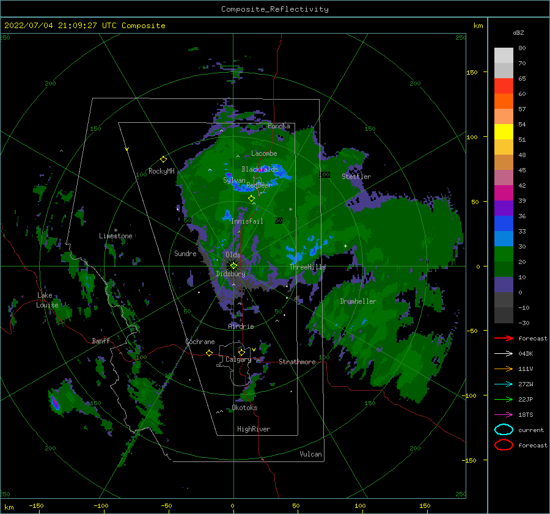Click the orange 111V arrow icon
This screenshot has width=550, height=514.
pos(504,369)
